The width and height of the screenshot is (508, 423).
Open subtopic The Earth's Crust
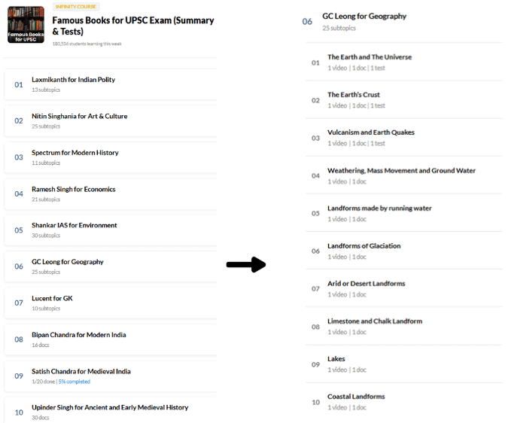(x=403, y=100)
